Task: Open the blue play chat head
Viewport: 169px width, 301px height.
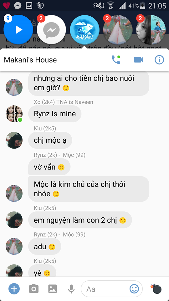Action: tap(18, 29)
